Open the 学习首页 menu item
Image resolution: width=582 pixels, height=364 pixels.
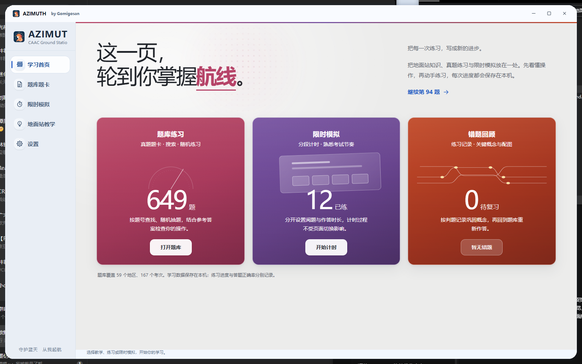click(40, 65)
